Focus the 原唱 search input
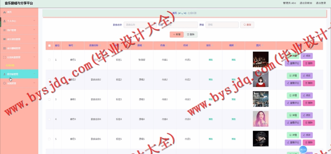 click(x=222, y=25)
